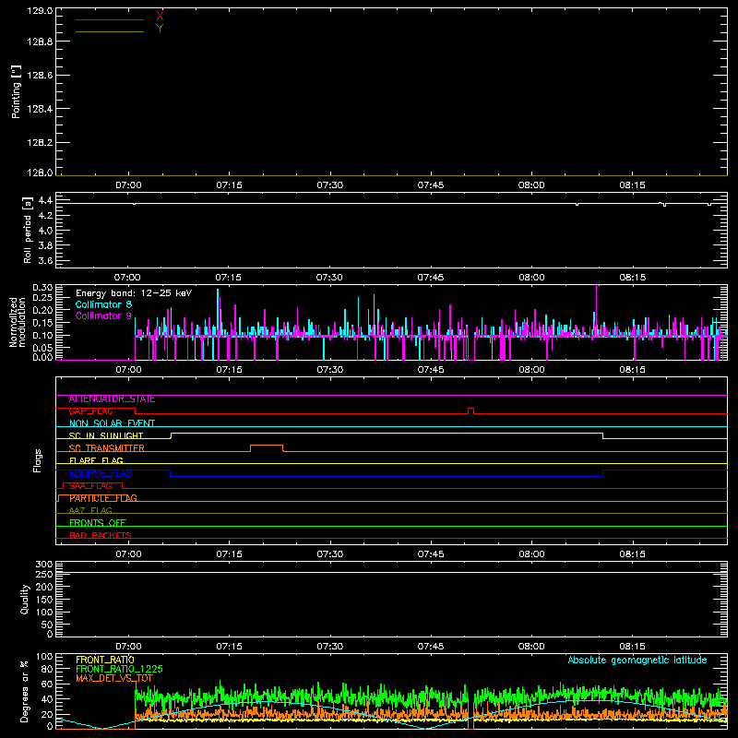738x738 pixels.
Task: Click 'Energy band: 12-25 keV' text
Action: (x=134, y=293)
